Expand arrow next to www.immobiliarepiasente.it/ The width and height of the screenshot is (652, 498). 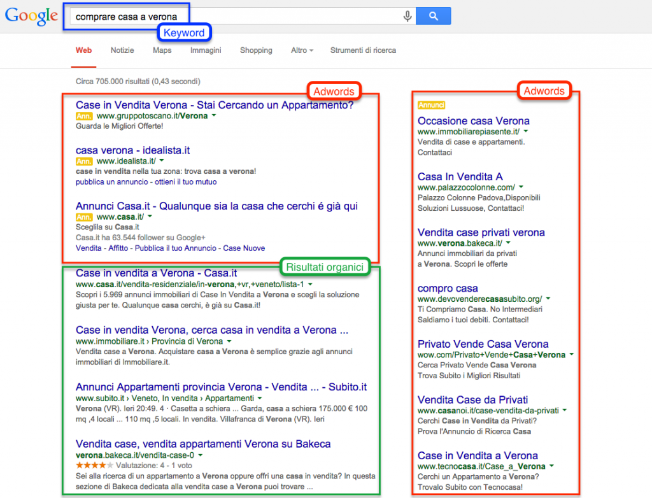(x=526, y=131)
